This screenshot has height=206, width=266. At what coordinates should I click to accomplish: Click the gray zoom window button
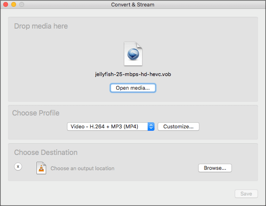(x=21, y=5)
